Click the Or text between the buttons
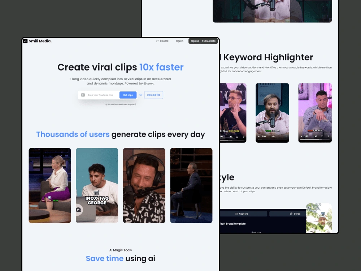The width and height of the screenshot is (361, 271). pos(141,95)
